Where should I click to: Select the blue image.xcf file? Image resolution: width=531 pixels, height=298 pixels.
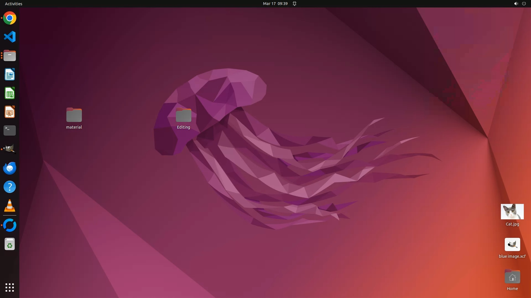click(512, 244)
